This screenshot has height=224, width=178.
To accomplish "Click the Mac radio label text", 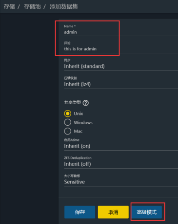I will [78, 131].
